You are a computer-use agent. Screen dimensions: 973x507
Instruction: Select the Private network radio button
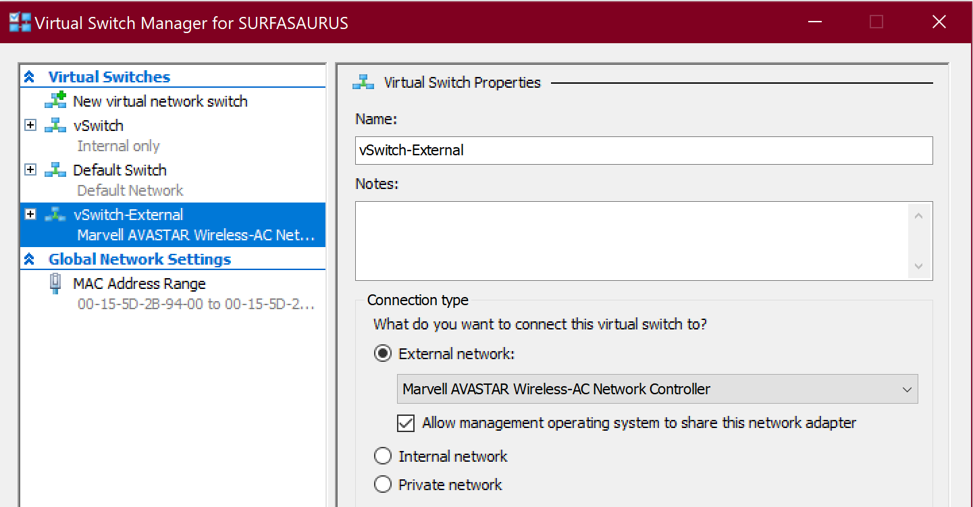coord(383,485)
